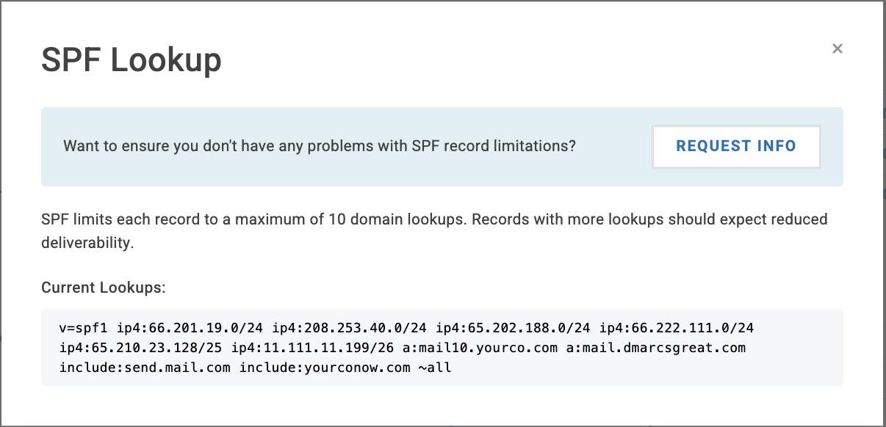Click the Current Lookups label
This screenshot has height=427, width=886.
click(x=103, y=288)
